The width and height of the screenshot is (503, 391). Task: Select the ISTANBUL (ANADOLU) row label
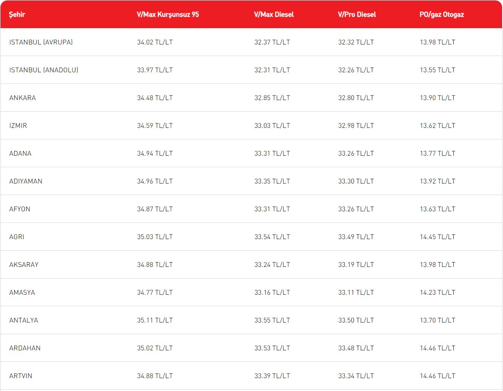[x=44, y=70]
